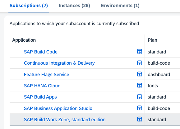The image size is (180, 129).
Task: Click SAP Build Work Zone, standard edition link
Action: pos(65,120)
